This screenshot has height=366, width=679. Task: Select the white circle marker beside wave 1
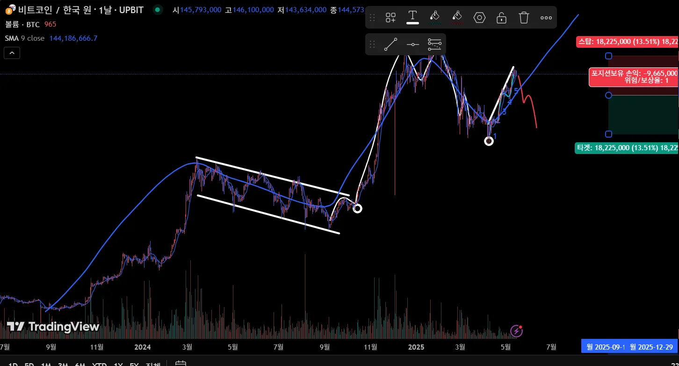(489, 141)
